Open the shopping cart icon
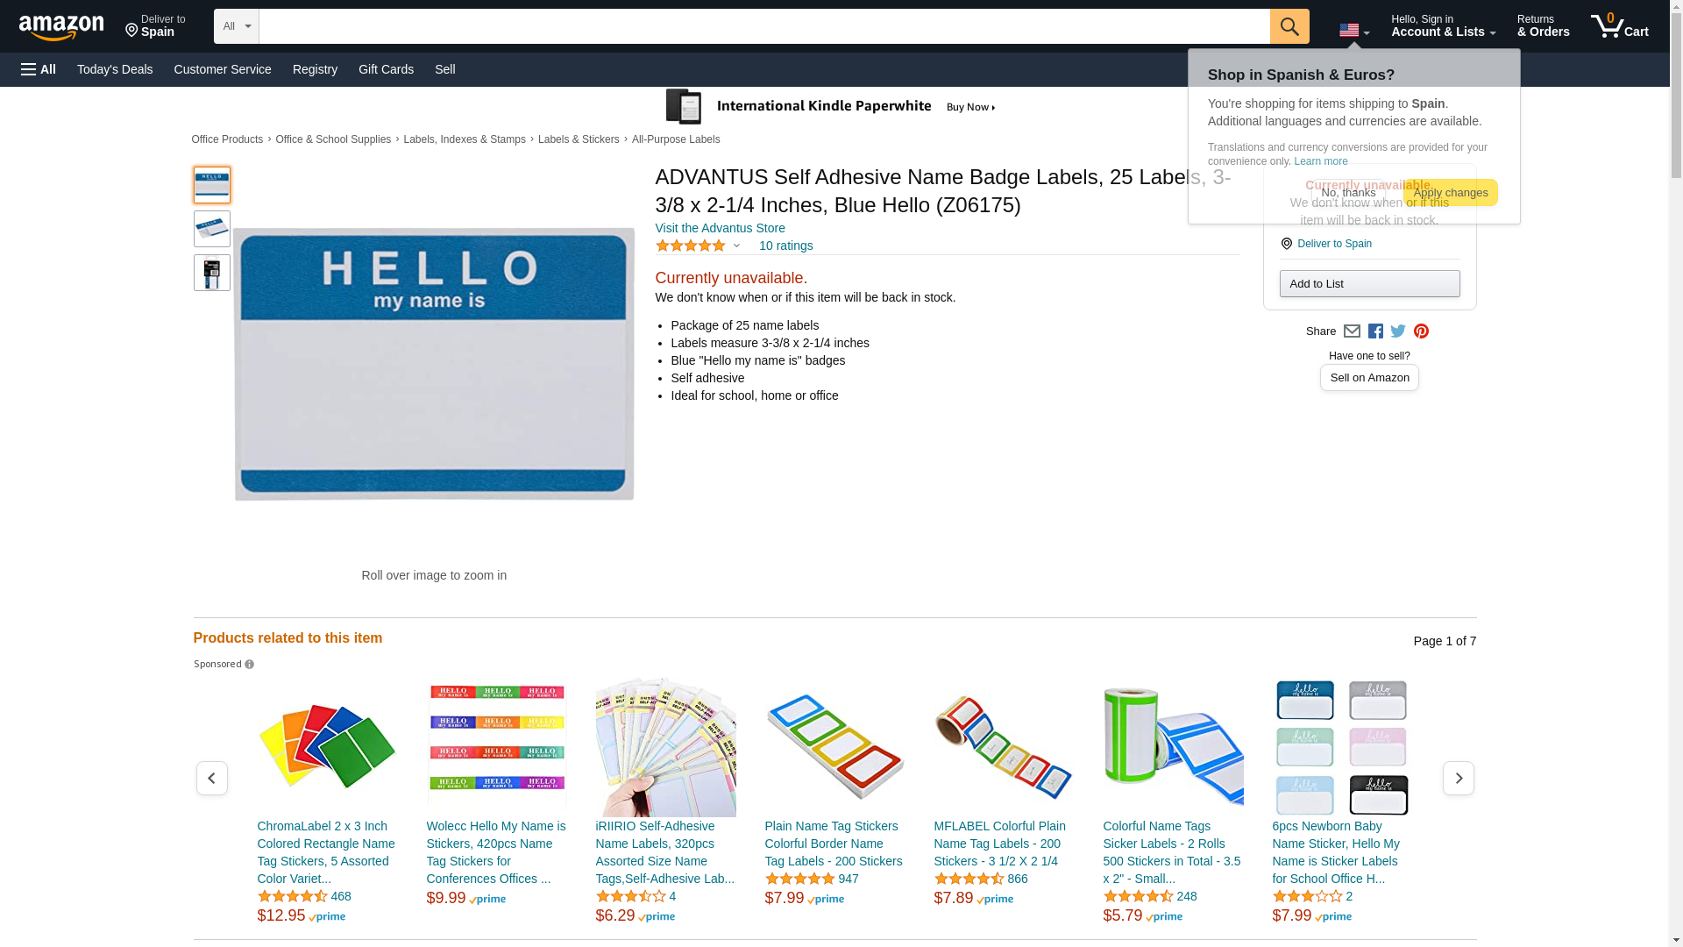1683x947 pixels. (x=1619, y=26)
